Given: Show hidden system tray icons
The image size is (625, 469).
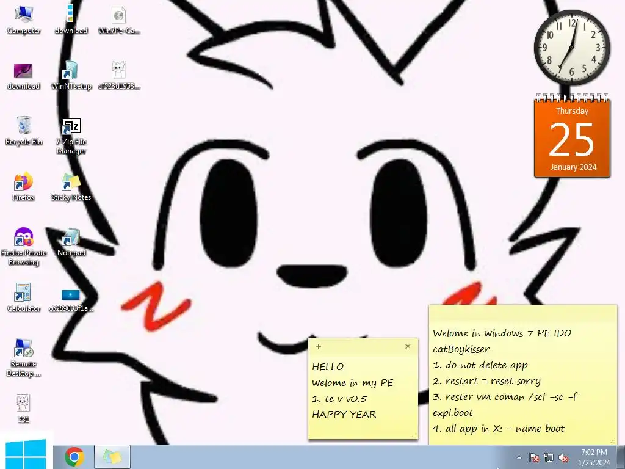Looking at the screenshot, I should click(x=519, y=457).
